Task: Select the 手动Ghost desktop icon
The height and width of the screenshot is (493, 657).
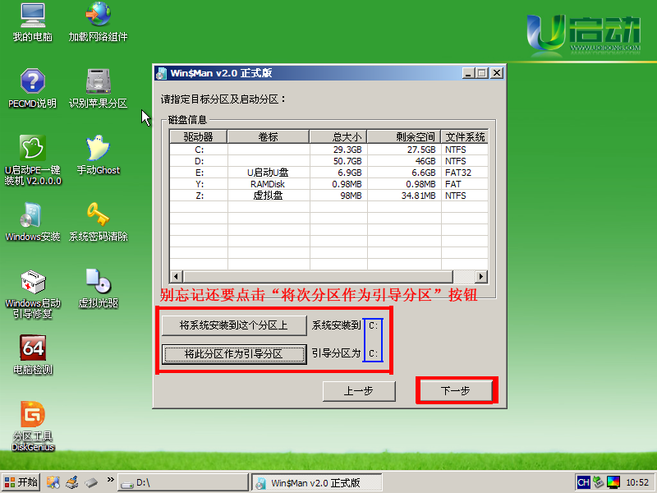Action: point(98,155)
